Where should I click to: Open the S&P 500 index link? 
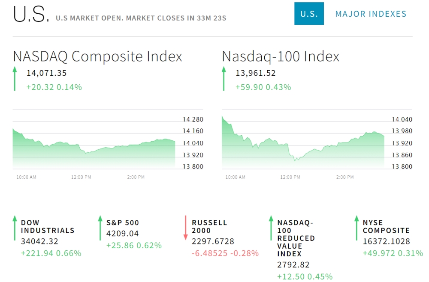click(x=123, y=223)
